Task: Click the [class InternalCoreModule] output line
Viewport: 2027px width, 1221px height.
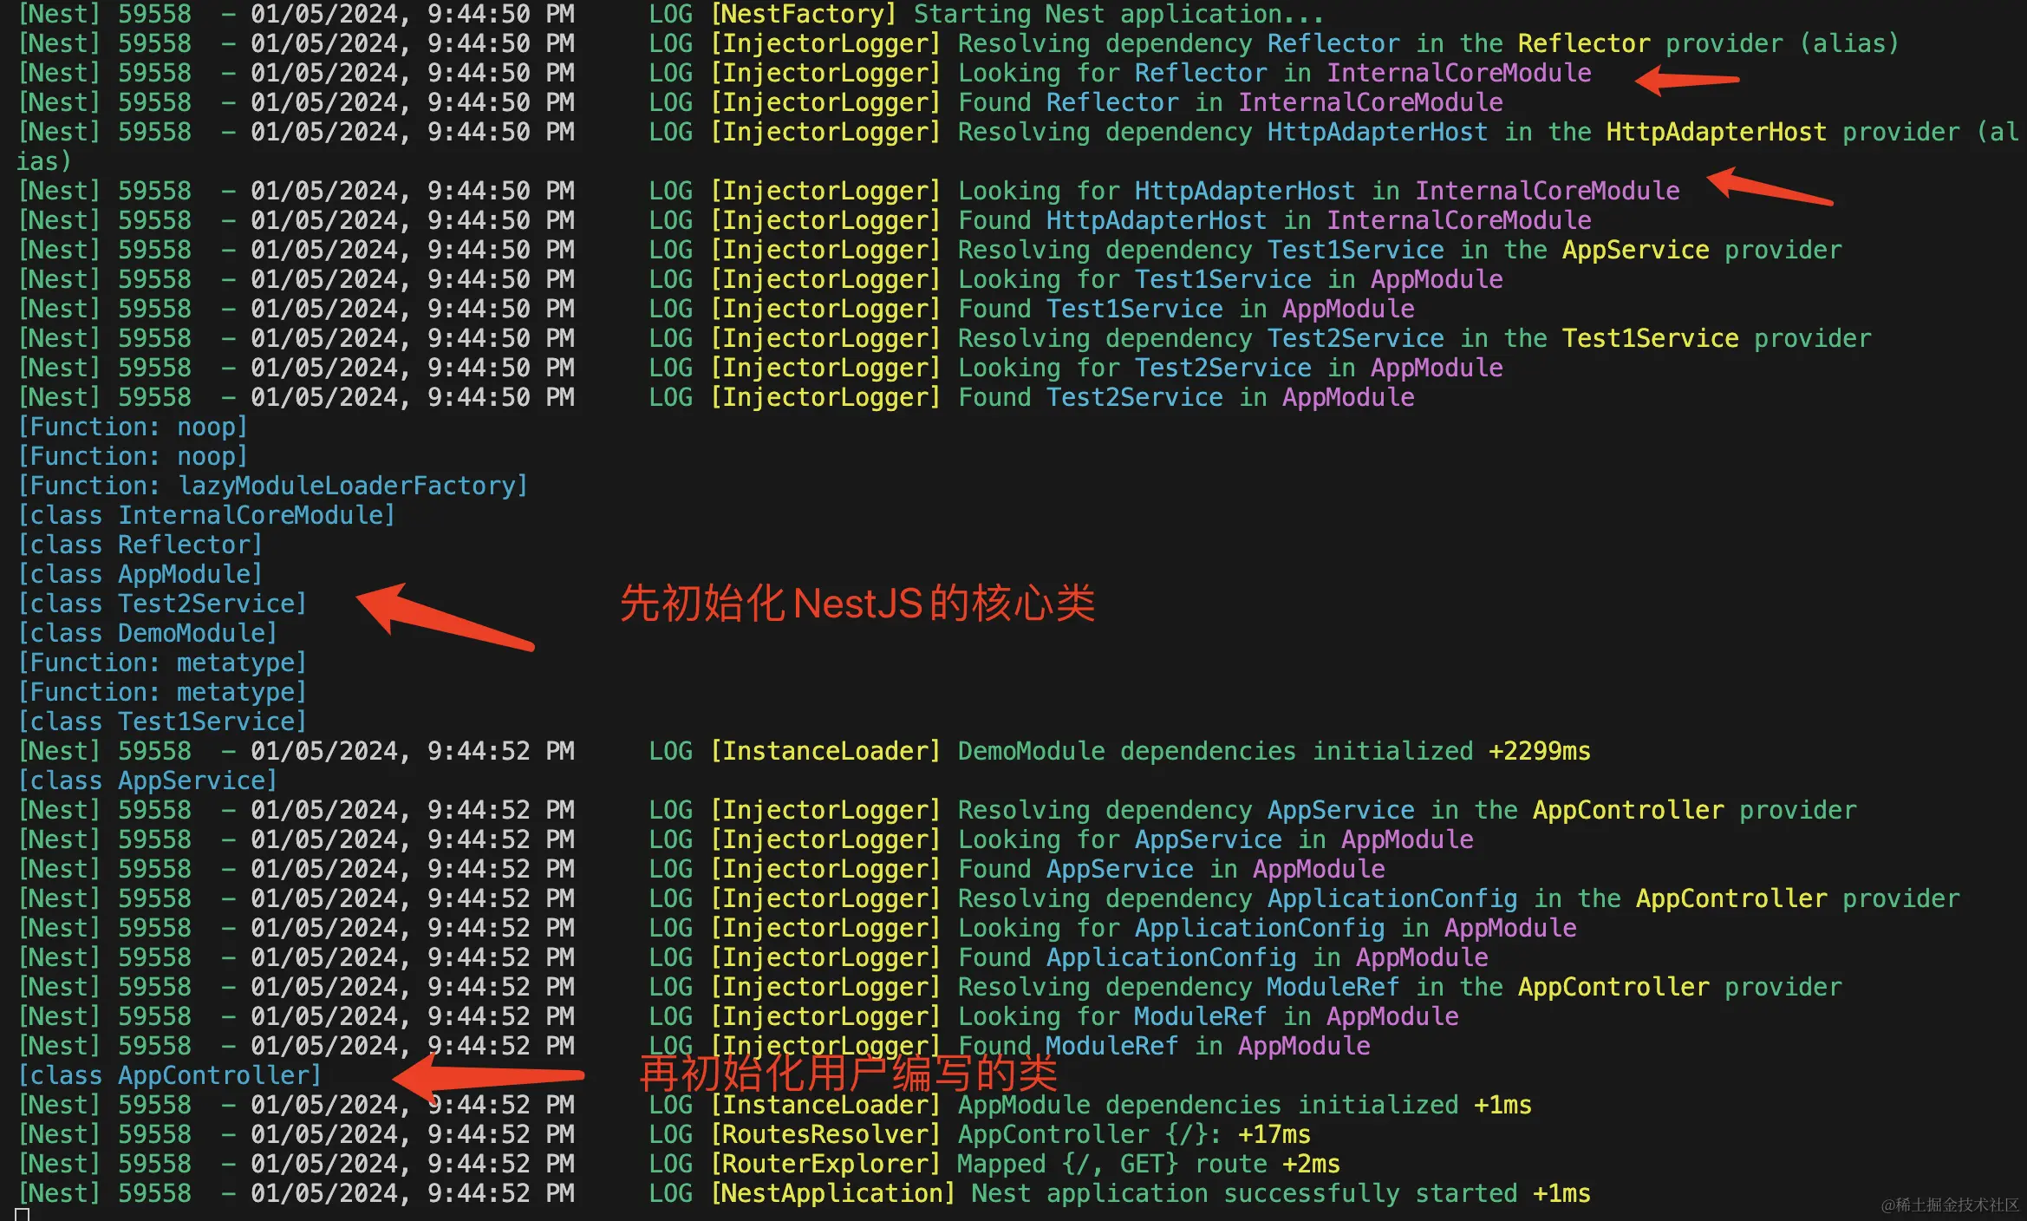Action: tap(206, 515)
